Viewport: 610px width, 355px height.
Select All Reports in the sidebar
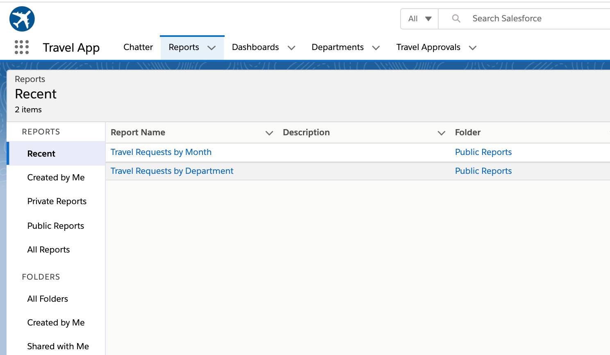(48, 250)
